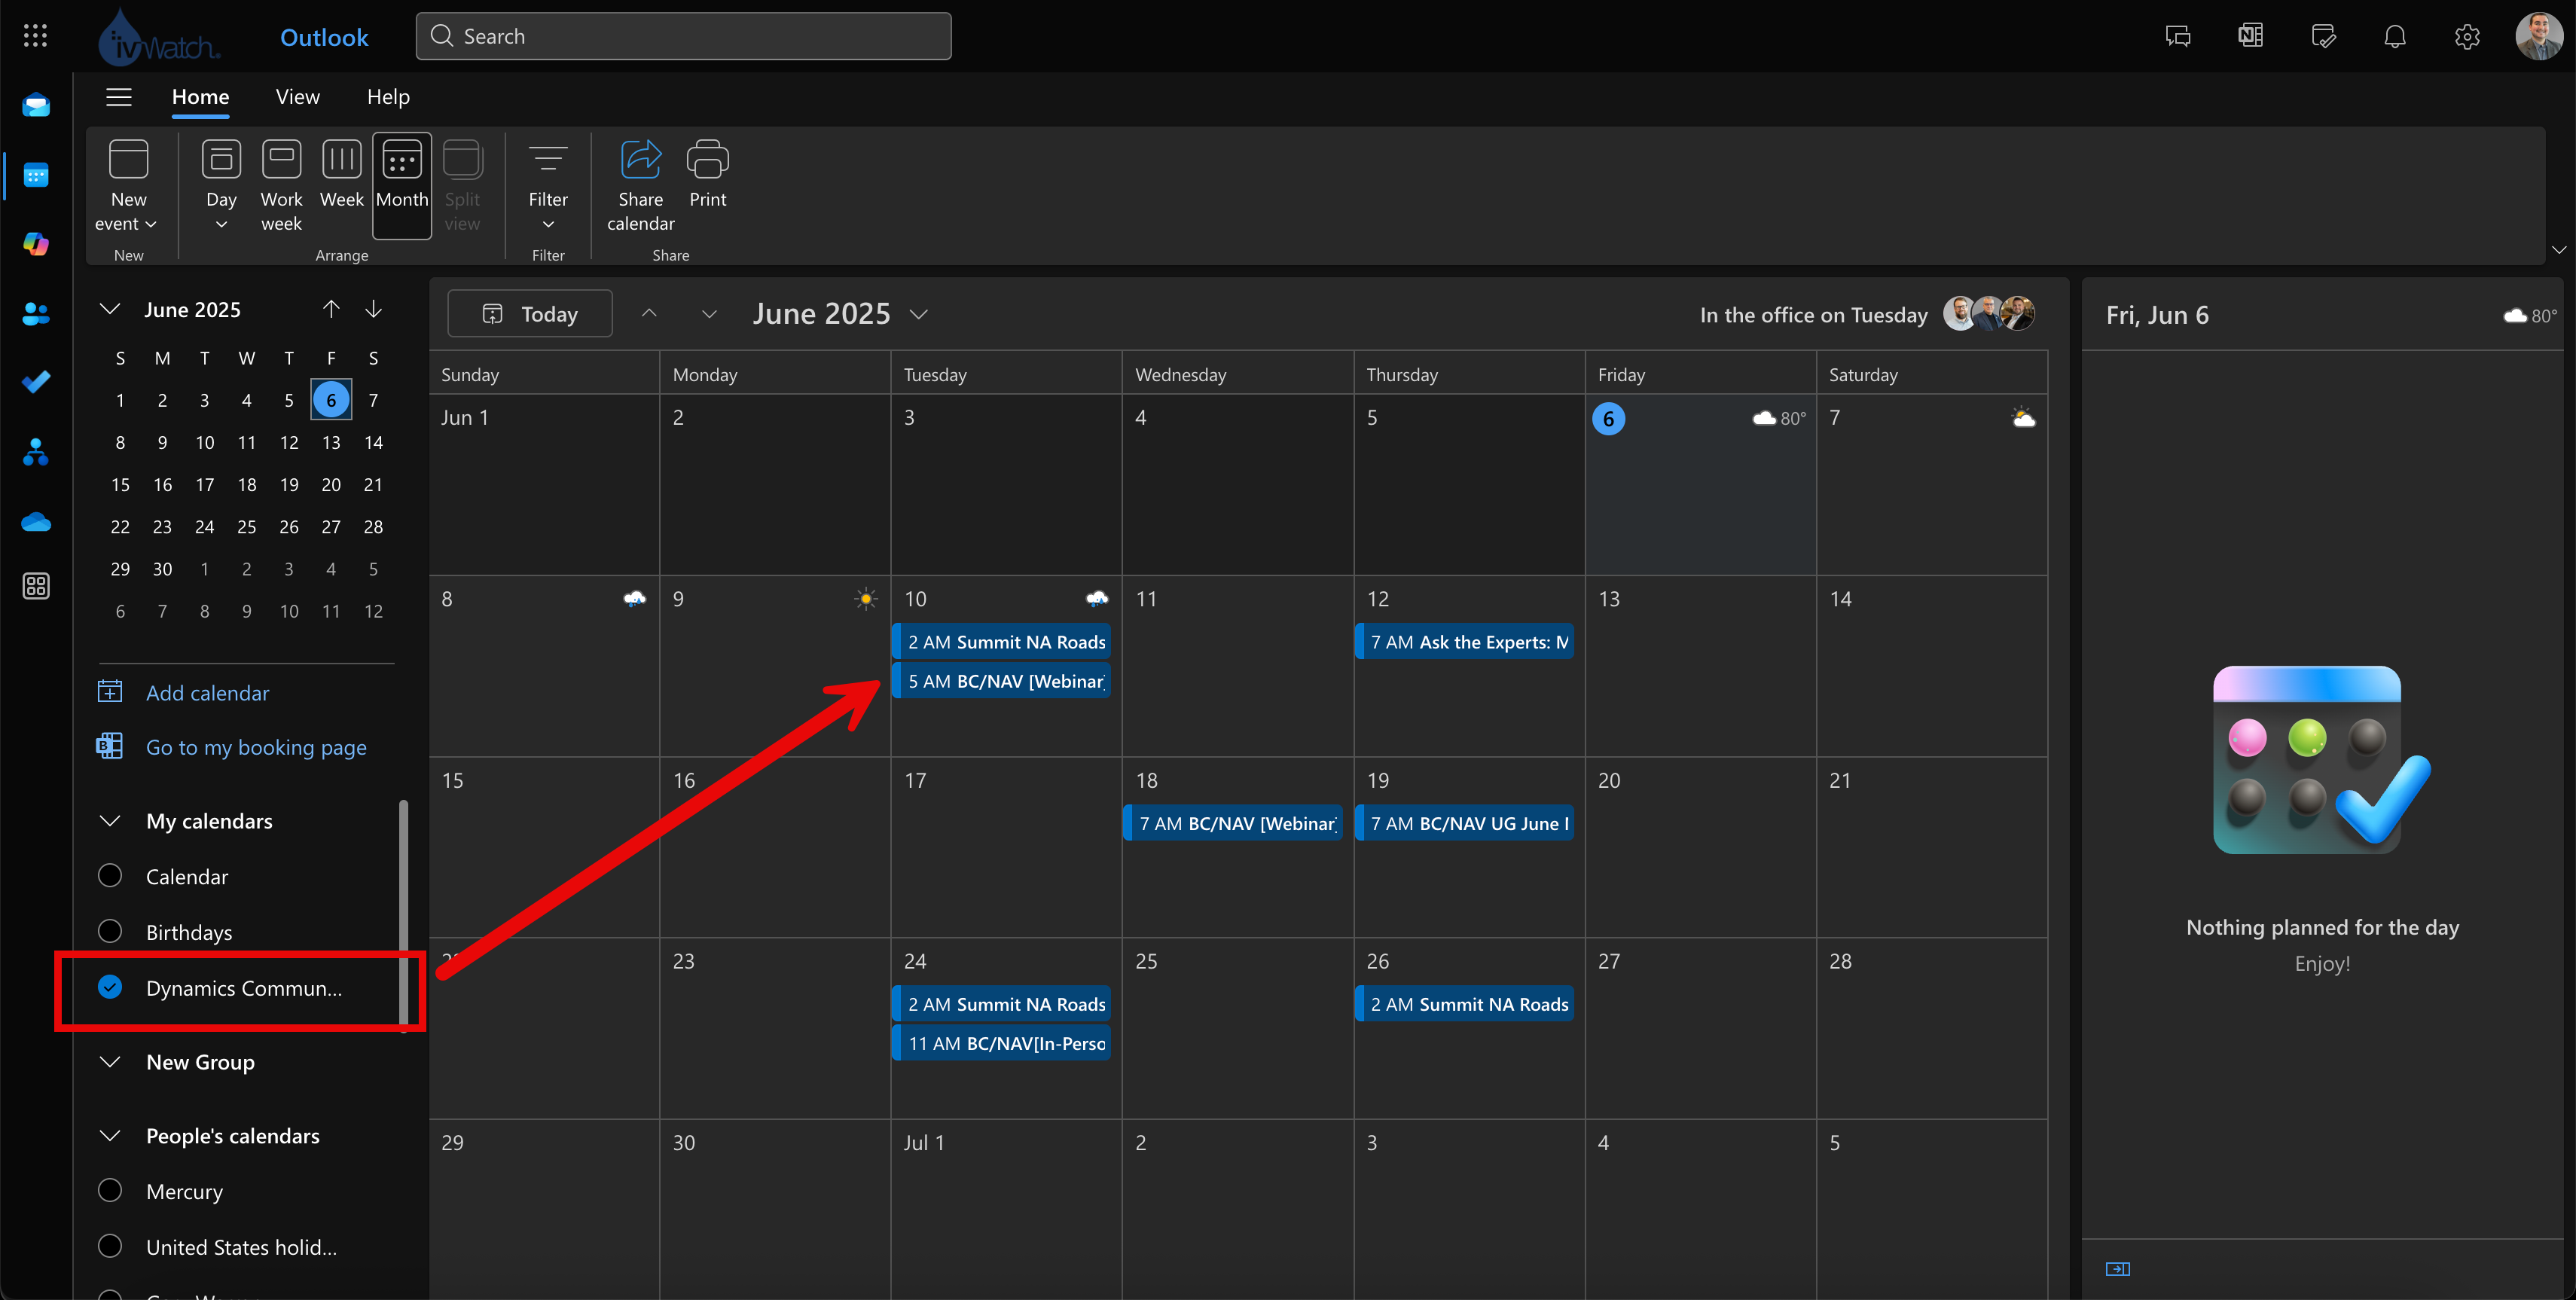Screen dimensions: 2576x1300
Task: Click the account profile picture
Action: (x=2539, y=36)
